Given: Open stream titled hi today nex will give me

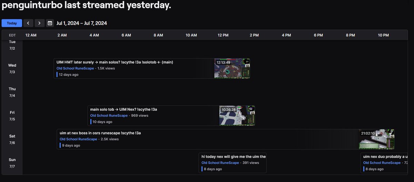Looking at the screenshot, I should 234,156.
